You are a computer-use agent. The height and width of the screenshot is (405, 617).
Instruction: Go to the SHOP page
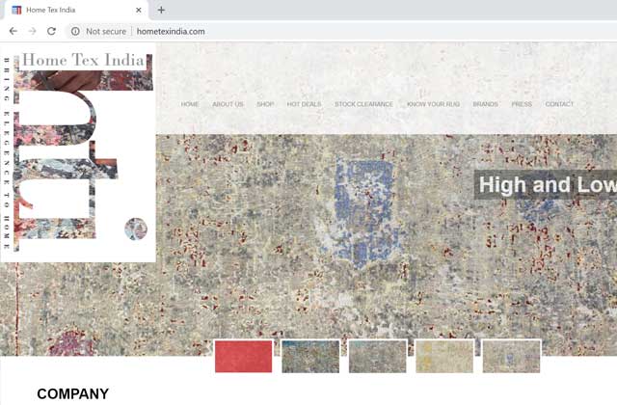265,104
